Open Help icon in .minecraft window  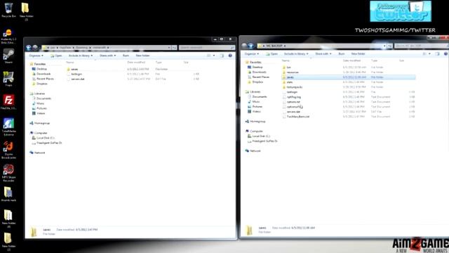pyautogui.click(x=230, y=56)
